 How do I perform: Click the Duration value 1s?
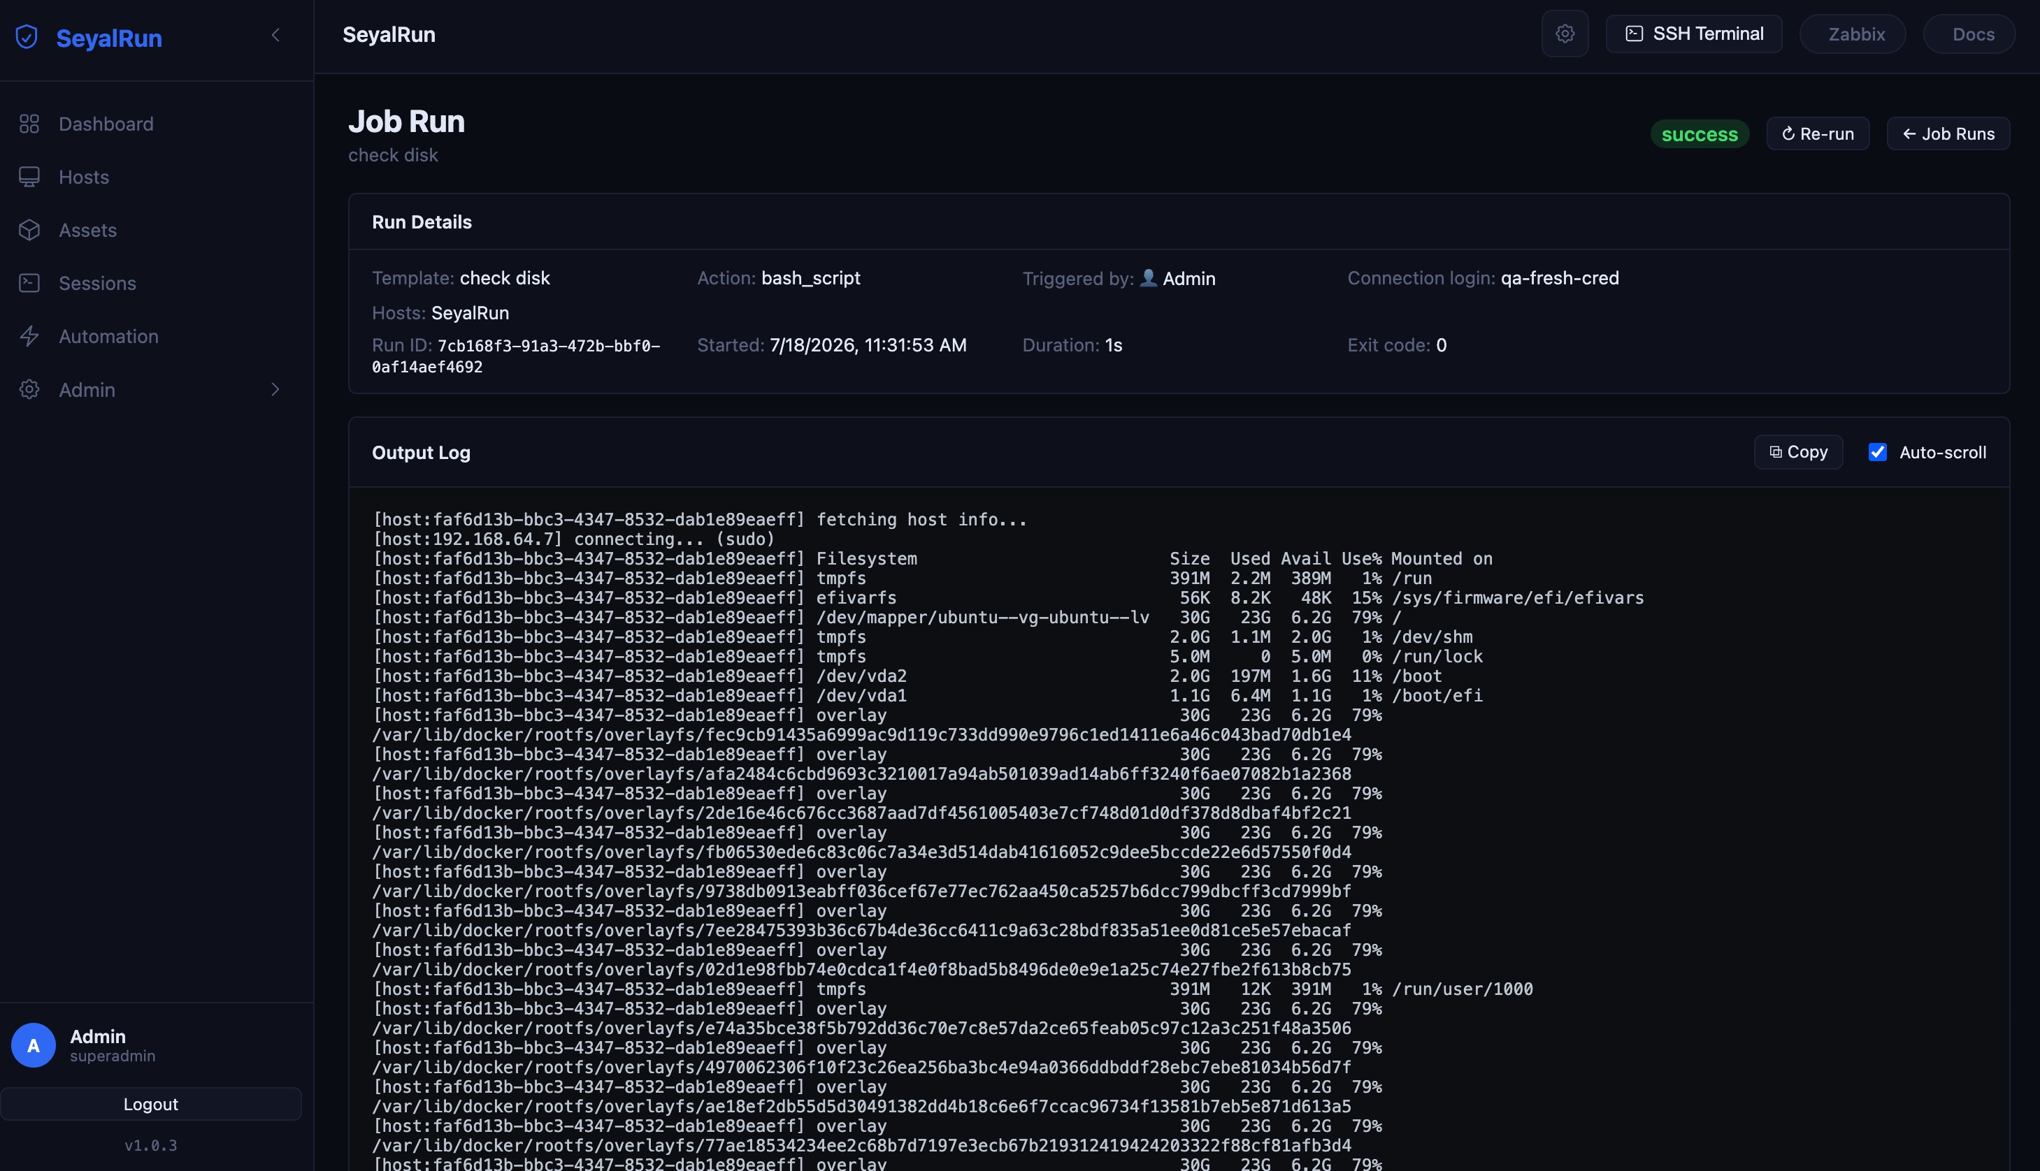point(1113,345)
